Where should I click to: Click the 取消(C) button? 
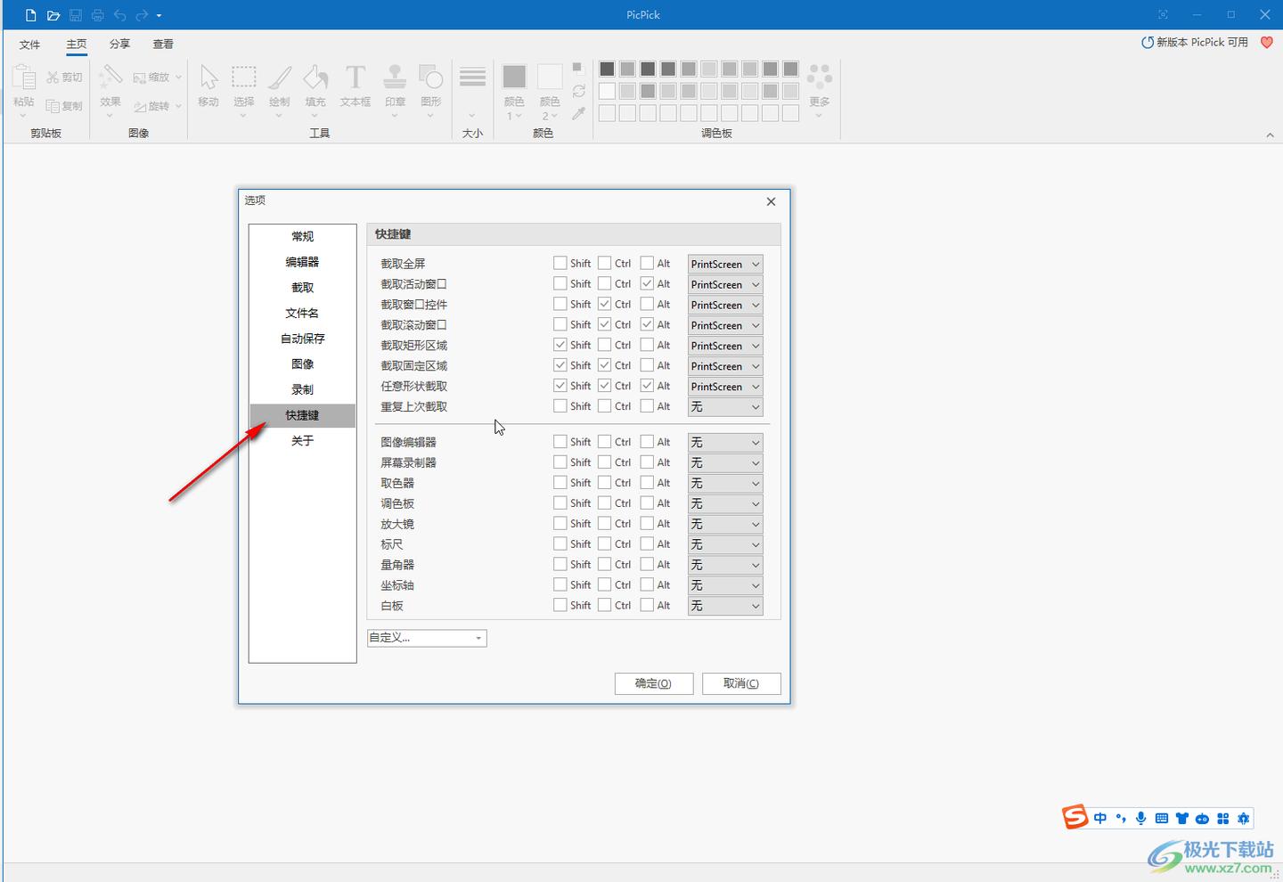pos(741,683)
